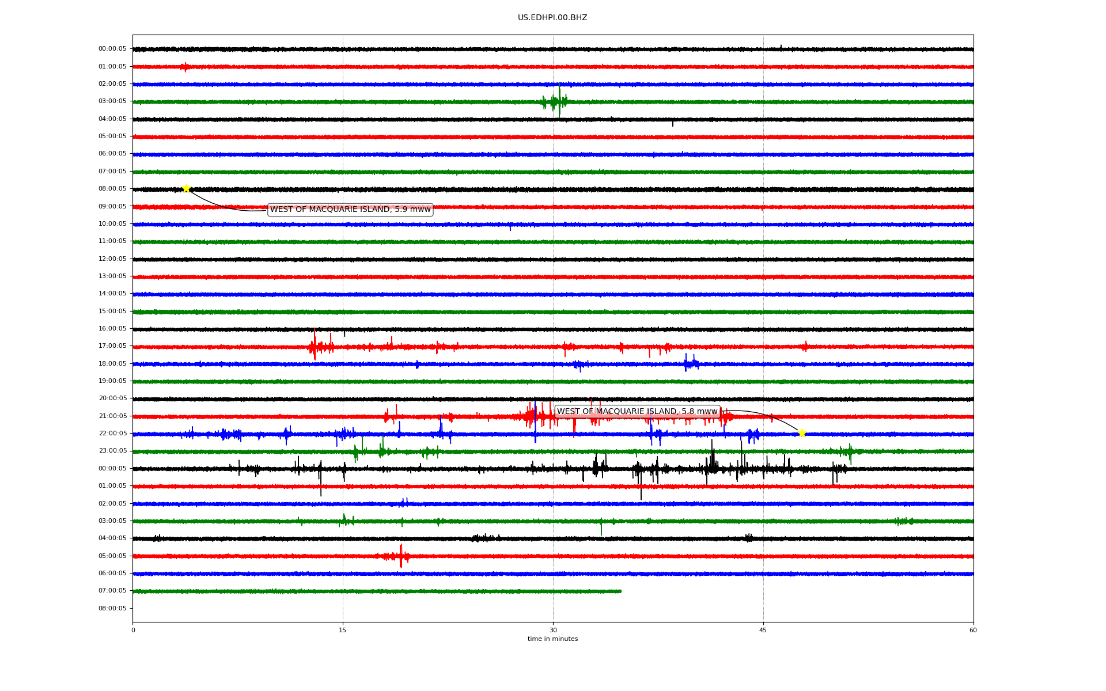Viewport: 1106px width, 691px height.
Task: Click the US.EDHPI.00.BHZ plot title
Action: coord(552,18)
